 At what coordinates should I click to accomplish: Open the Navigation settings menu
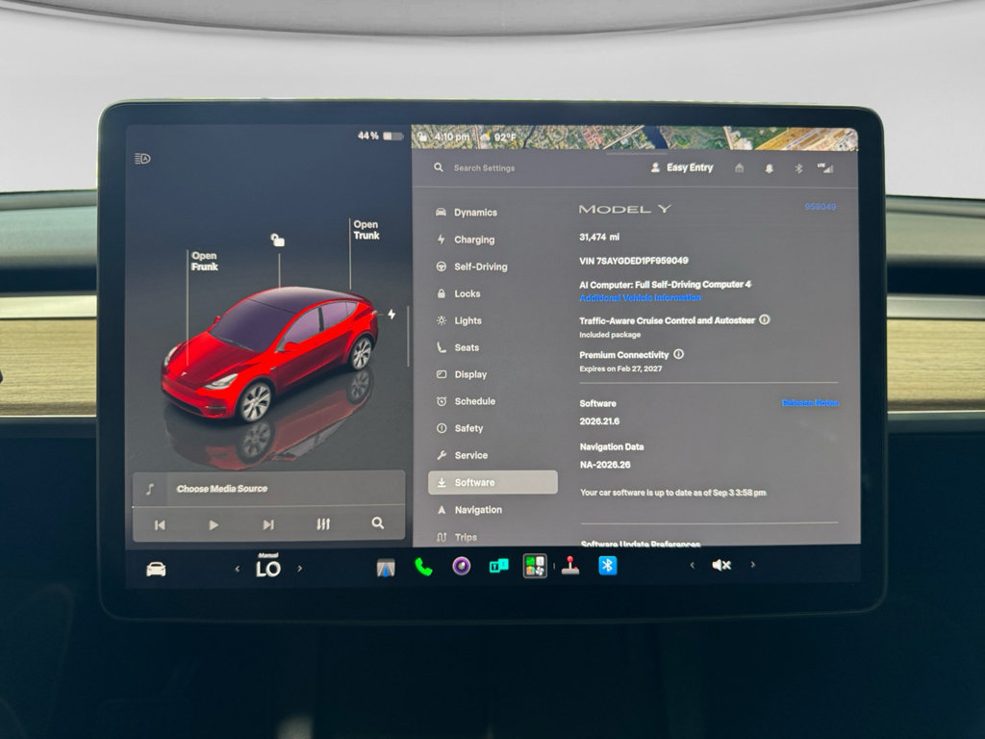pos(469,510)
